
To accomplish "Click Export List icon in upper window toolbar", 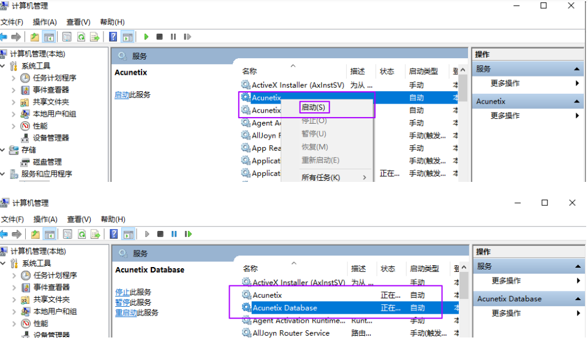I will [95, 37].
